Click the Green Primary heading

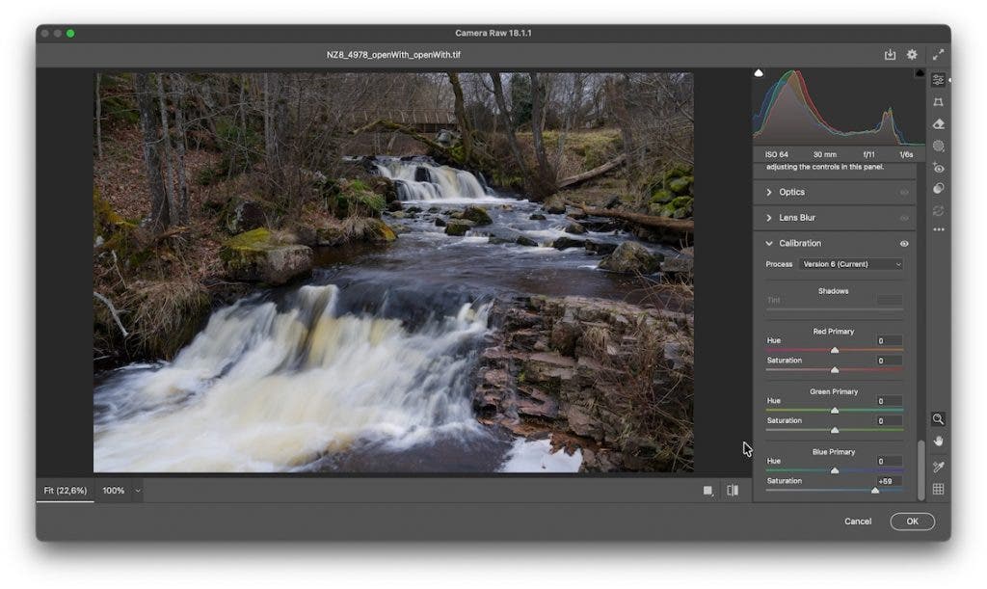click(x=834, y=391)
